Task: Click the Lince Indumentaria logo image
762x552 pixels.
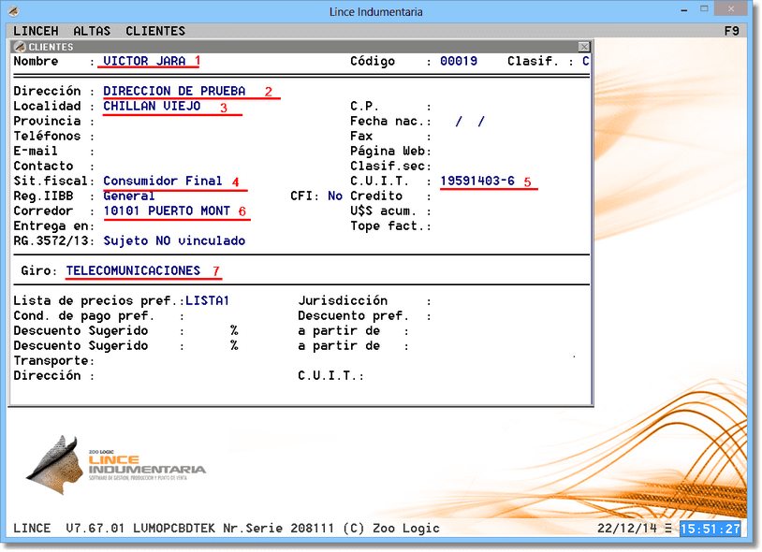Action: pyautogui.click(x=116, y=465)
